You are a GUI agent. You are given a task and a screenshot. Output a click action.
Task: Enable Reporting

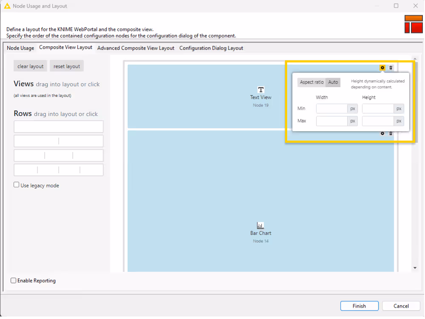pyautogui.click(x=13, y=280)
